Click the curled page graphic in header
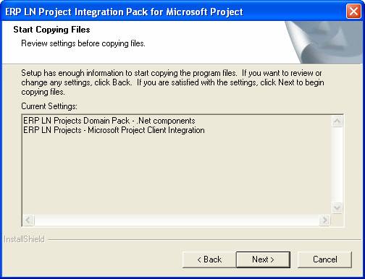 (x=324, y=43)
